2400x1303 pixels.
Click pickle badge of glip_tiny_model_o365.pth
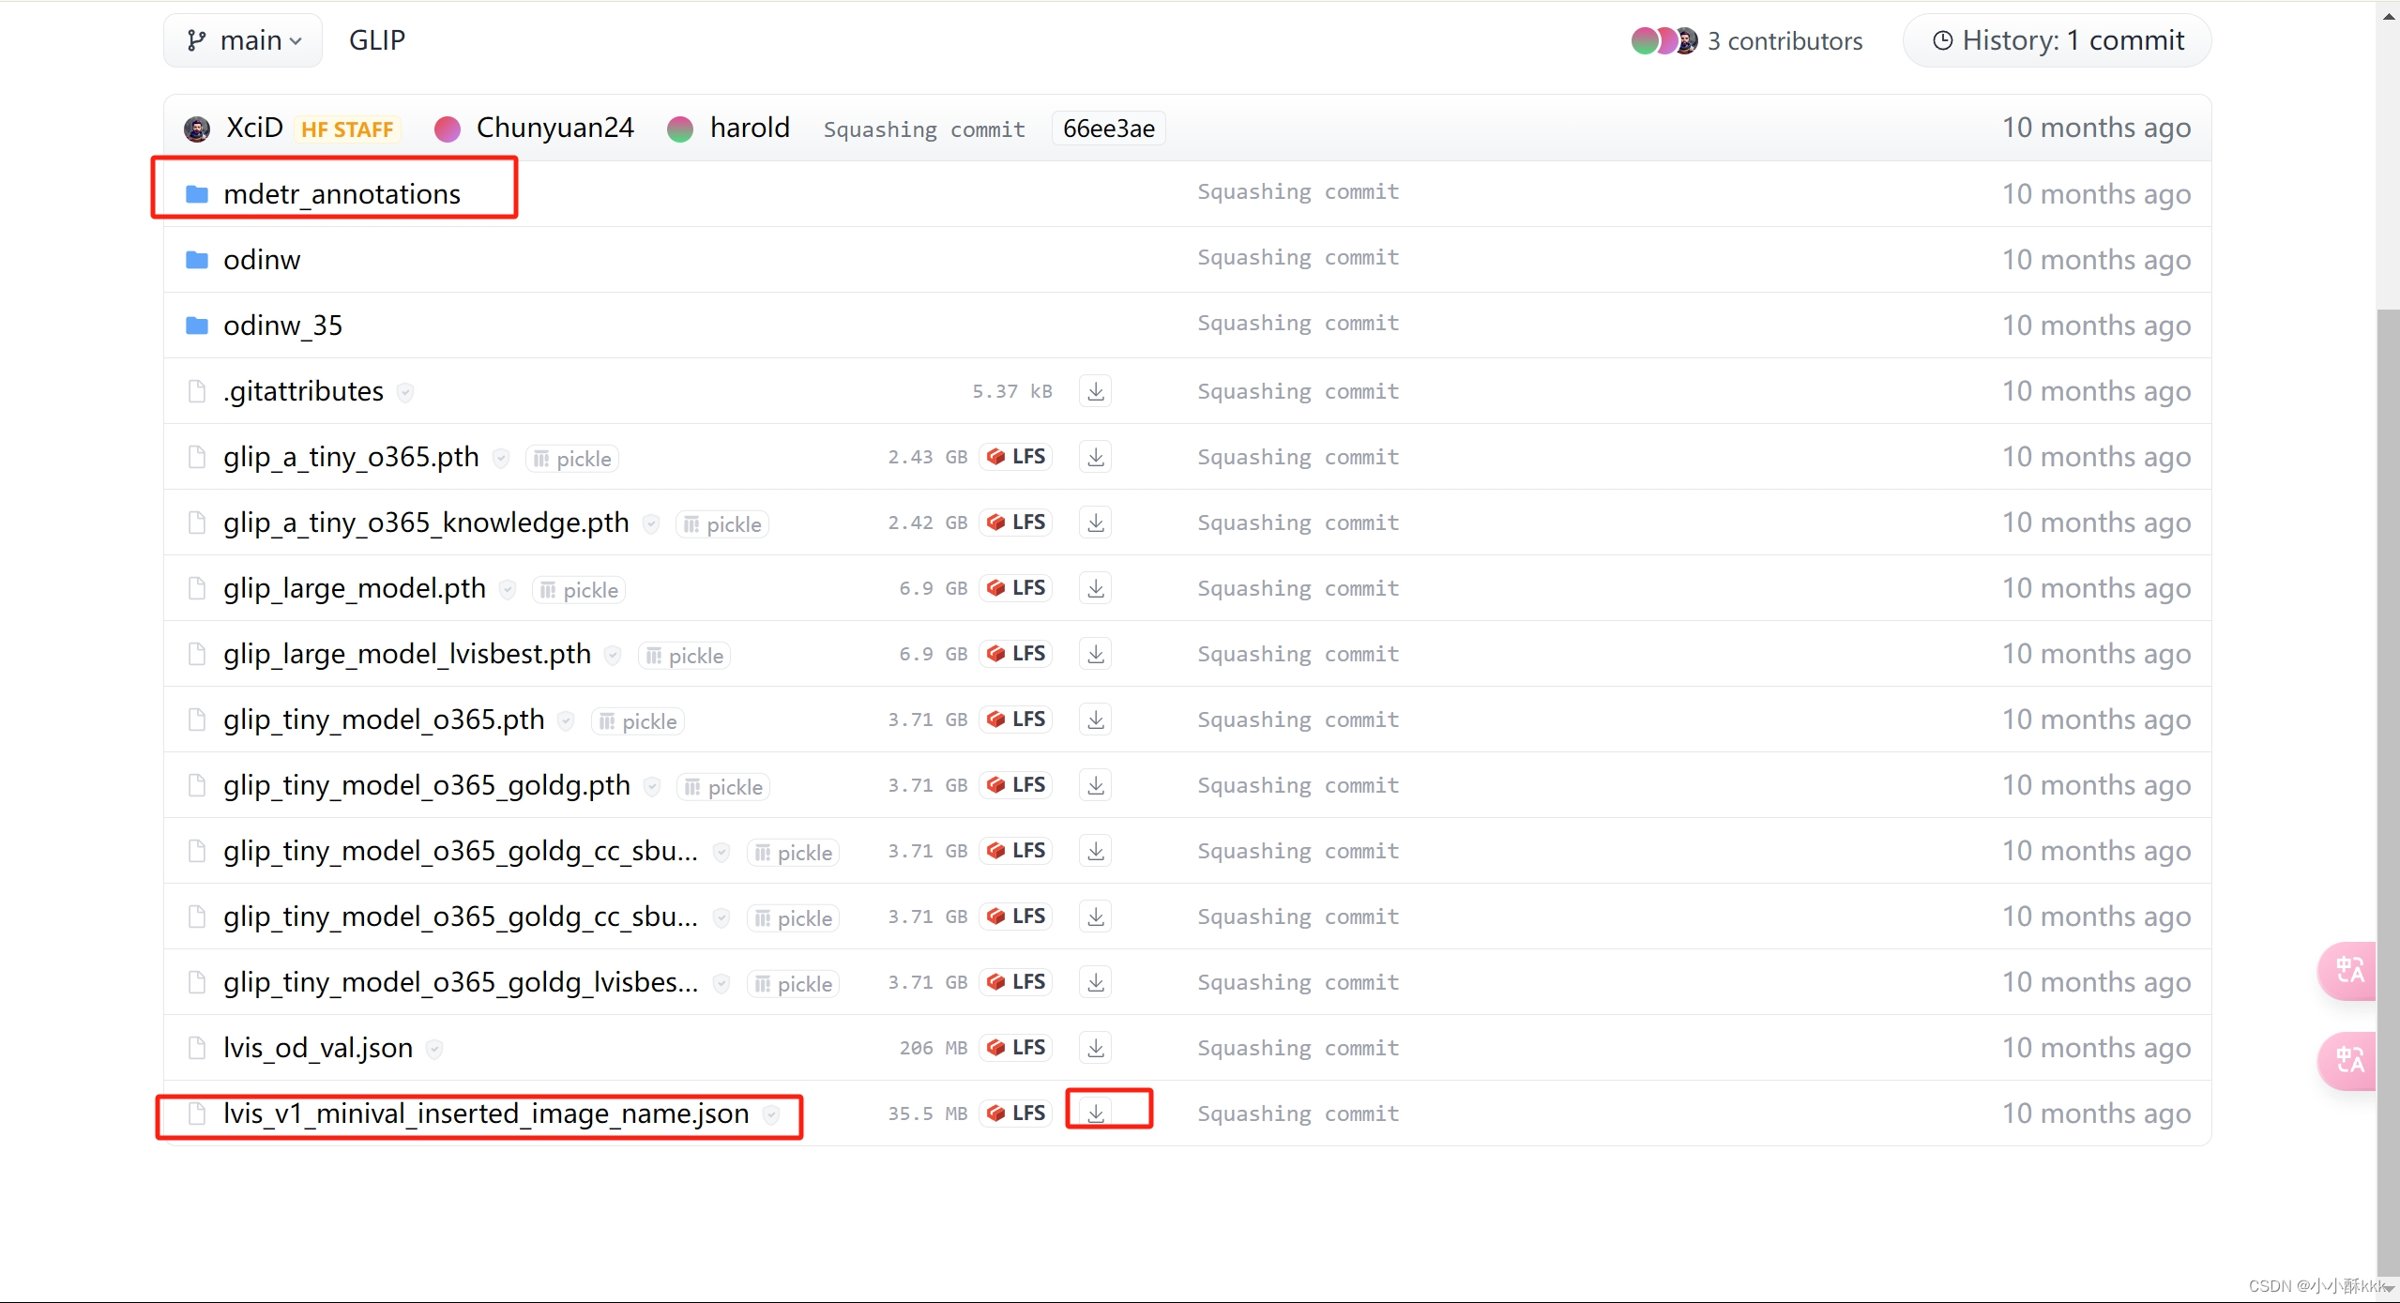click(x=638, y=721)
